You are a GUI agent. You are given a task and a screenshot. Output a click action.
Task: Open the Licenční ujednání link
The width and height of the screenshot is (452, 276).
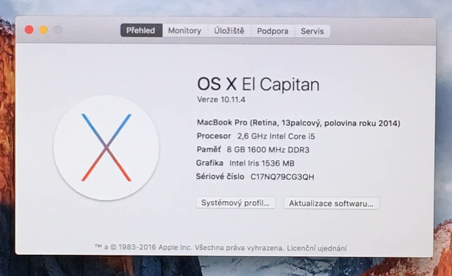click(317, 248)
